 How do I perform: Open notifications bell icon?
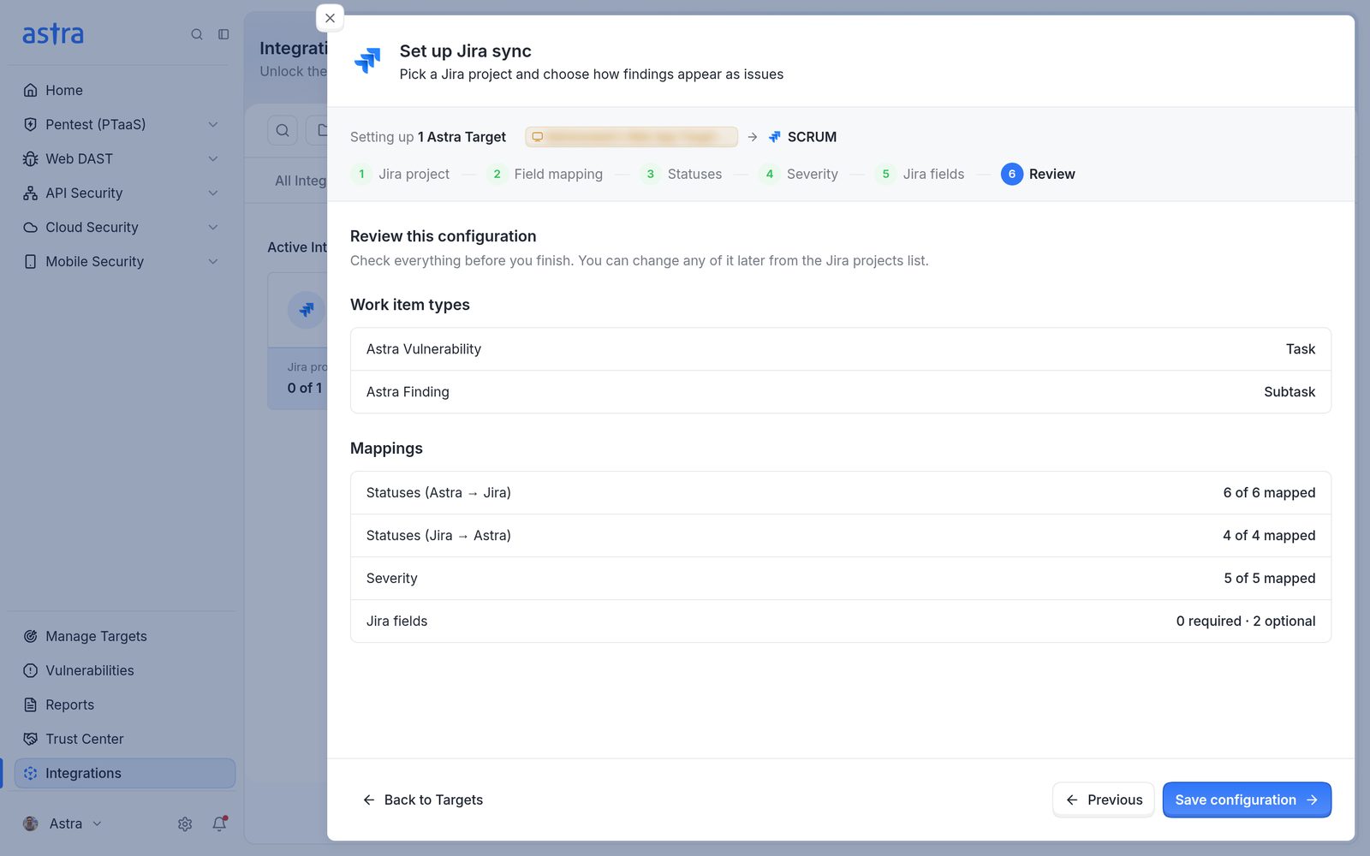pyautogui.click(x=220, y=823)
